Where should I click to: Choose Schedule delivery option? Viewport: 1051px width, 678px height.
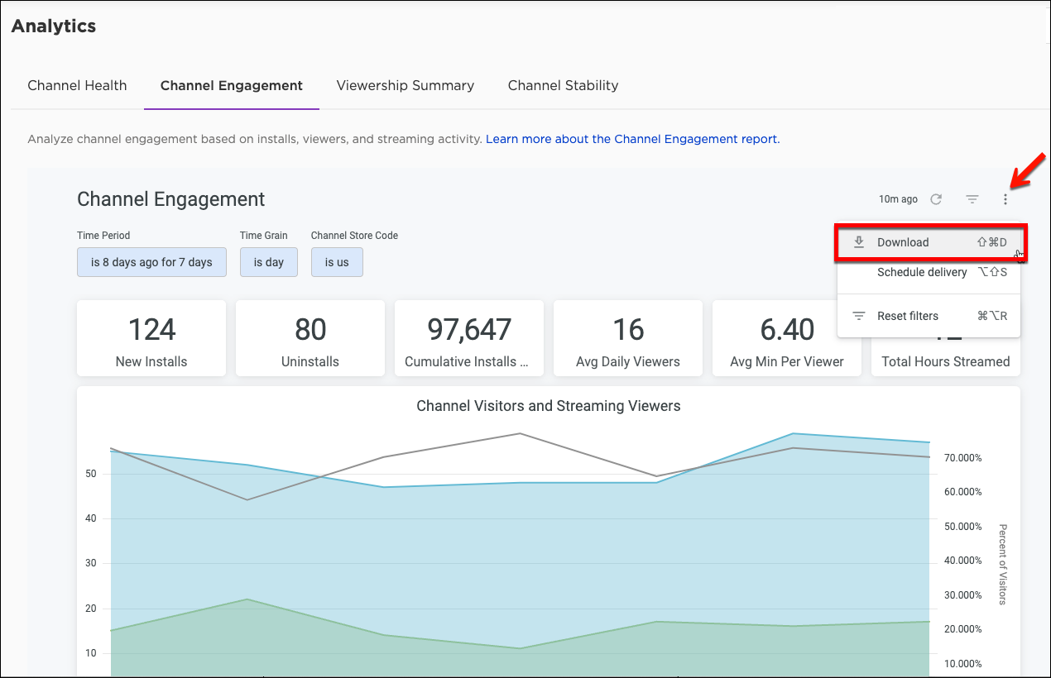922,272
